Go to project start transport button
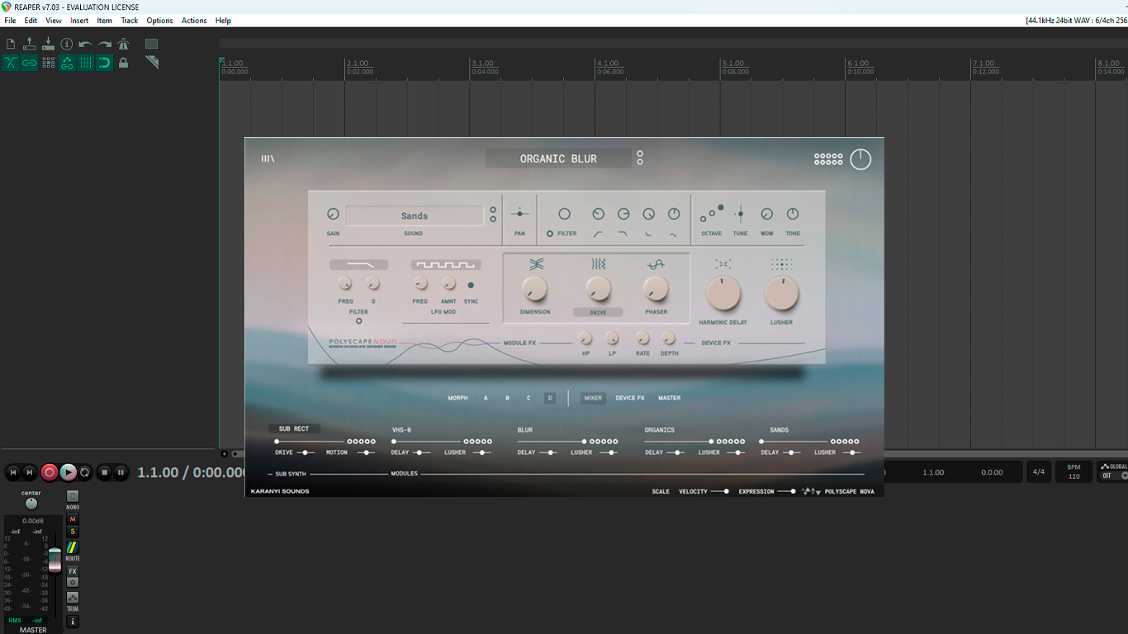 (12, 472)
